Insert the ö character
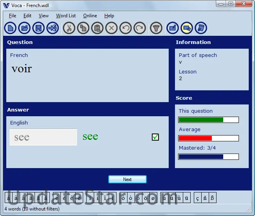The image size is (255, 216). (146, 198)
